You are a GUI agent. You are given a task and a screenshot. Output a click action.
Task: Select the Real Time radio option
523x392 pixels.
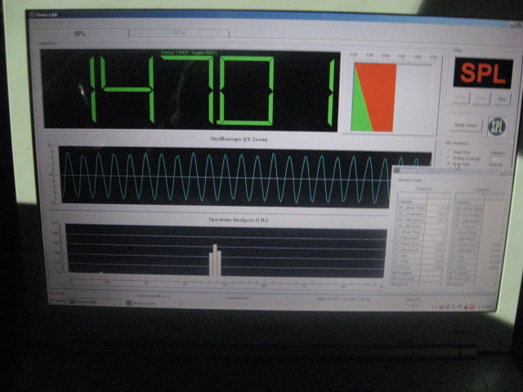pos(449,150)
